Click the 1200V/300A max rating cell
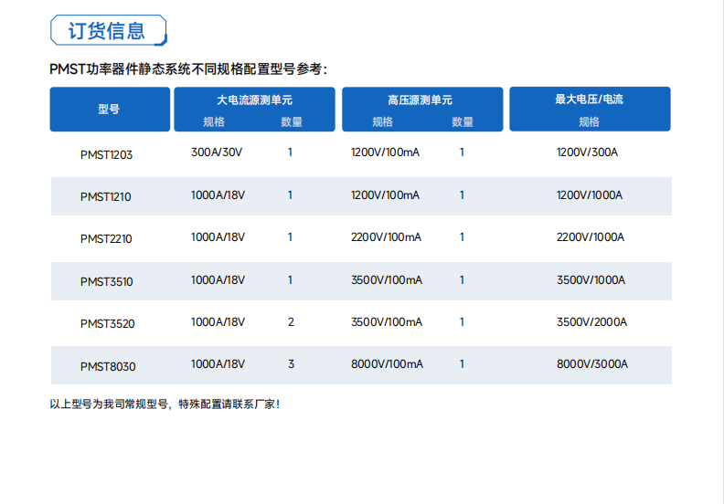This screenshot has height=504, width=724. 587,152
